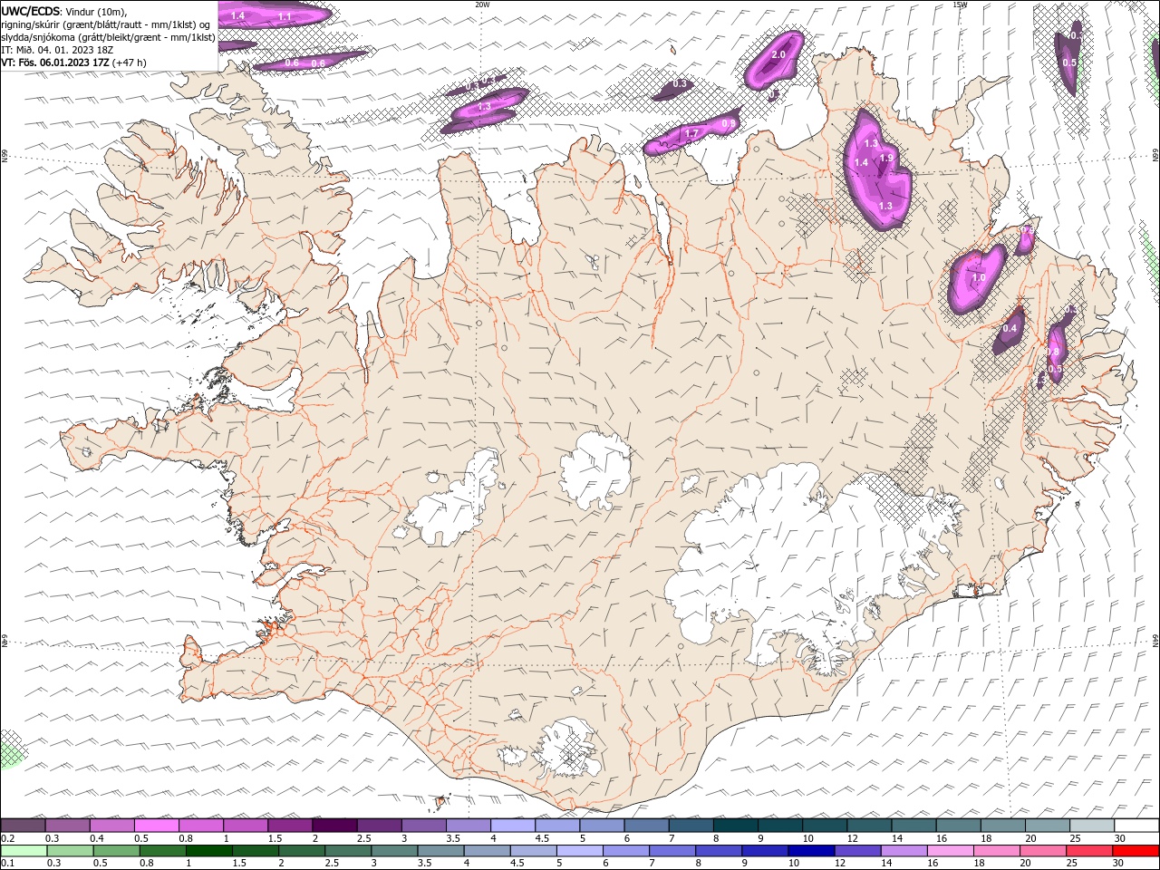
Task: Click the large purple snow area with 1.4 and 1.9
Action: pos(877,169)
